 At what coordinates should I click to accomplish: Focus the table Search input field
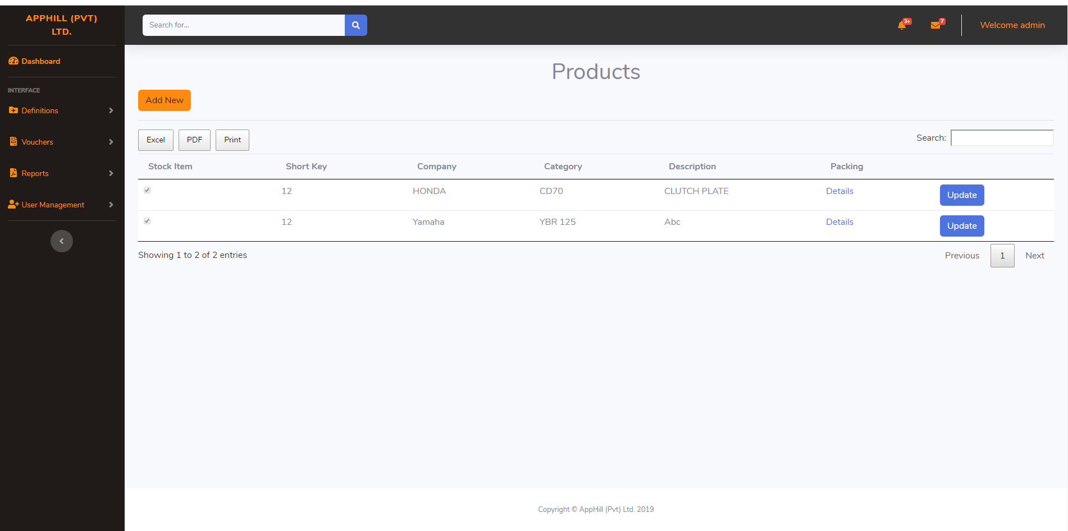(1002, 138)
